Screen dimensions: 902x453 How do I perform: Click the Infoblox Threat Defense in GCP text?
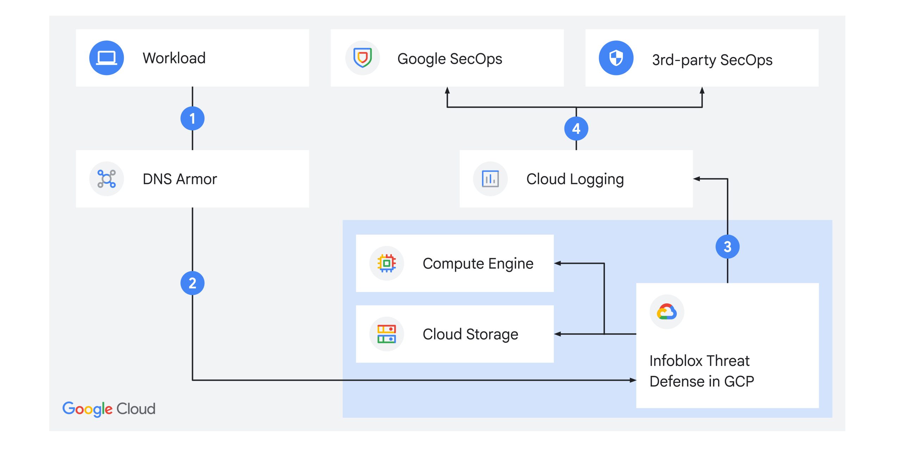(701, 371)
